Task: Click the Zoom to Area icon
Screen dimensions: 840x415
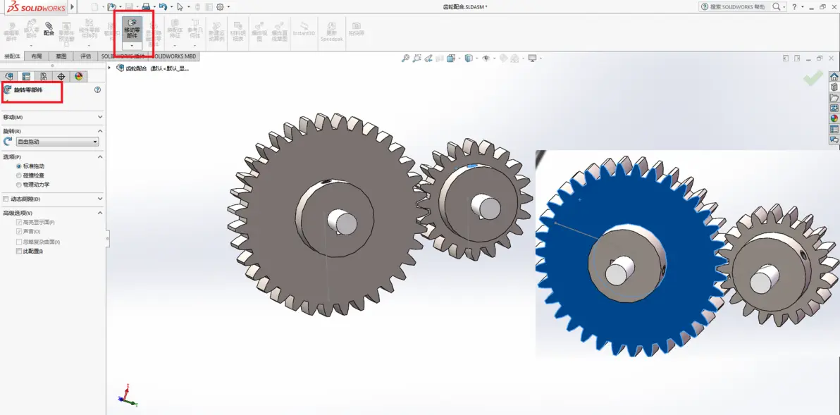Action: (416, 58)
